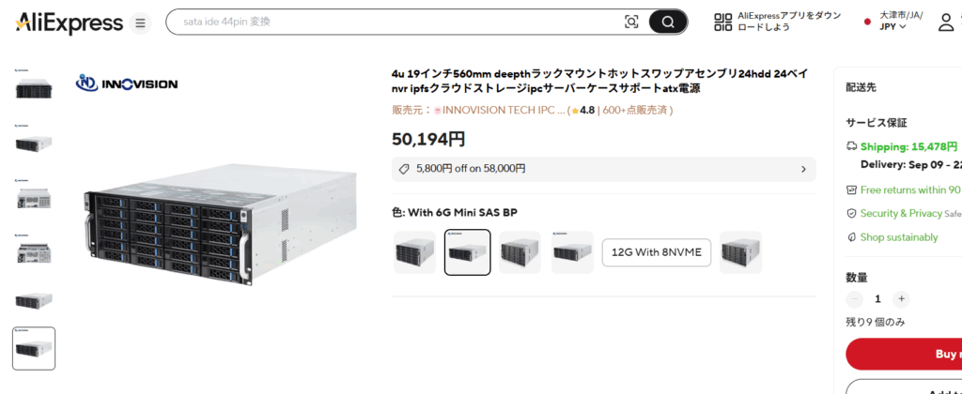This screenshot has width=962, height=394.
Task: Select the third variant swatch image
Action: point(520,252)
